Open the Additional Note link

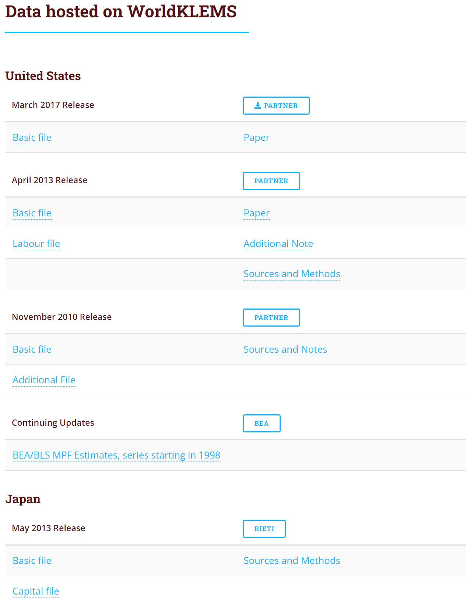[x=278, y=244]
